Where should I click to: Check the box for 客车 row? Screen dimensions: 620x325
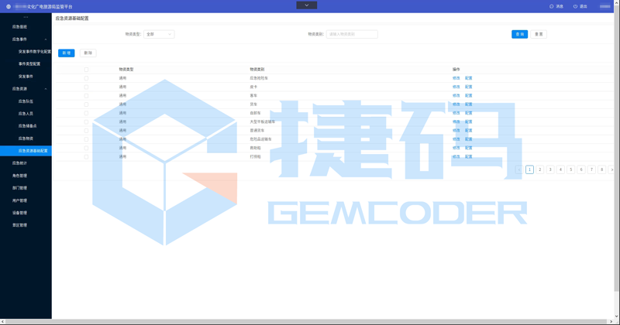click(86, 95)
